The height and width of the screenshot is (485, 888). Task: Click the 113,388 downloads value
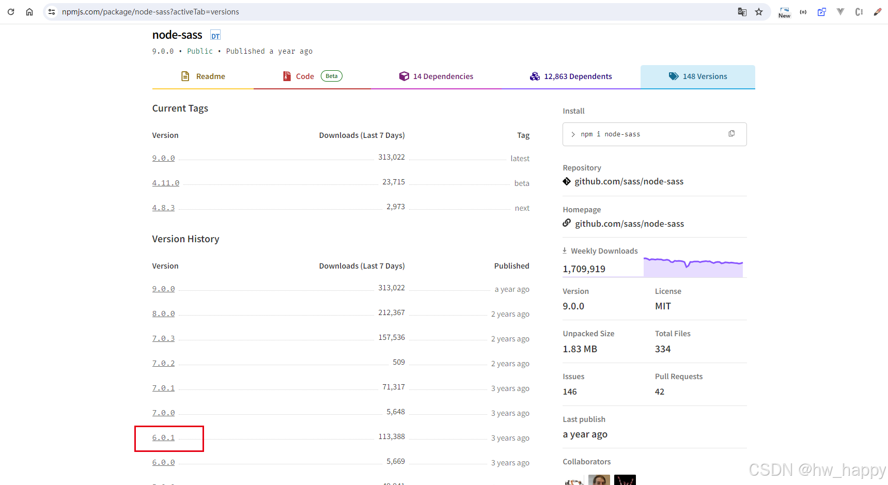coord(392,436)
